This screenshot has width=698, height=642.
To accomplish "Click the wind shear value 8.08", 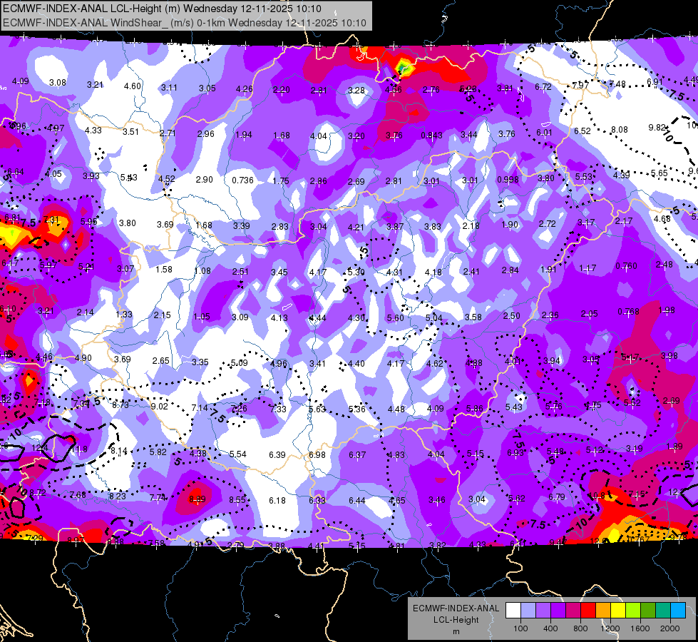I will 619,130.
